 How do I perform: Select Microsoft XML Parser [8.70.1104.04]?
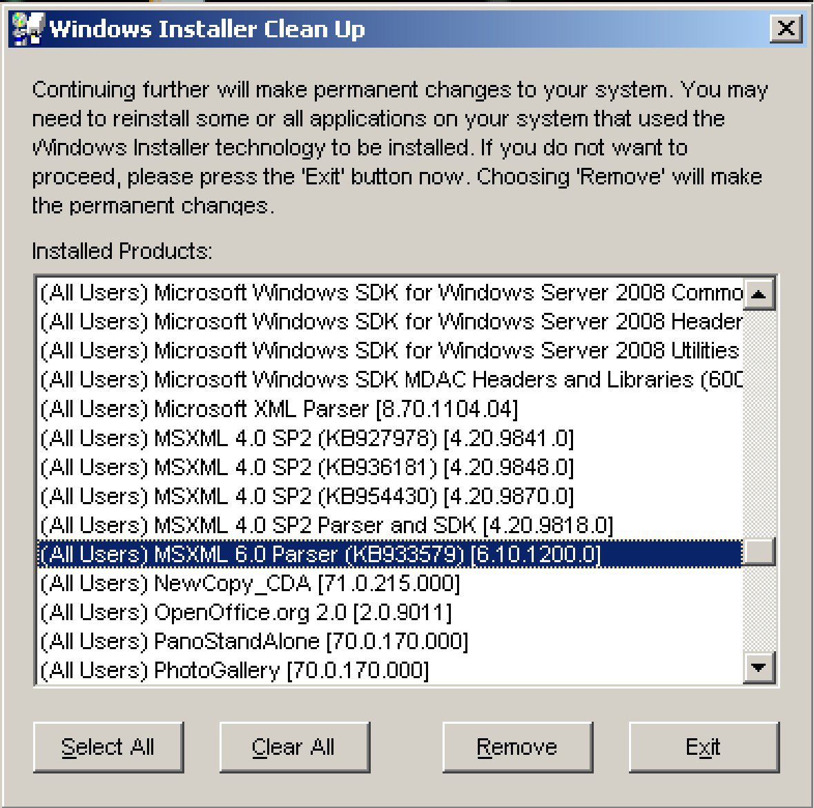coord(390,410)
